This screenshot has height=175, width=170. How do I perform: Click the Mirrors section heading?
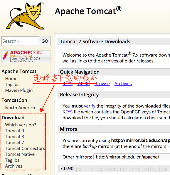click(x=68, y=129)
